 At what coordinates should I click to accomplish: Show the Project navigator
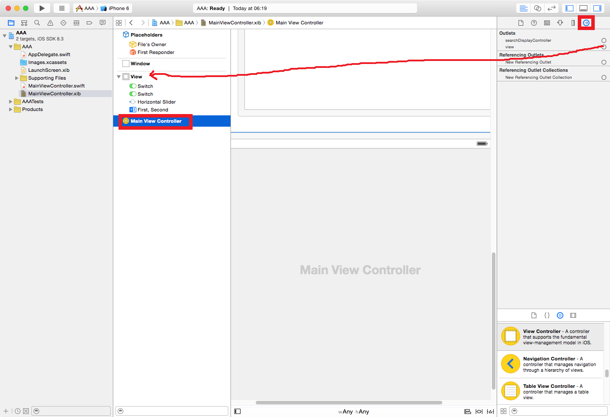[11, 23]
